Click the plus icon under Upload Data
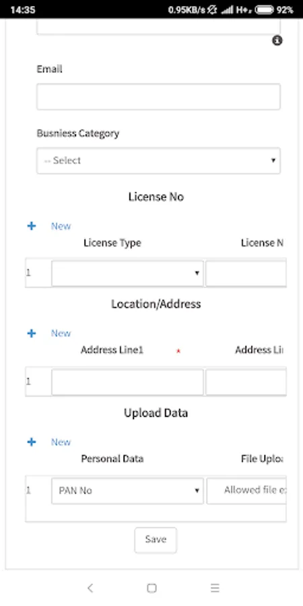The width and height of the screenshot is (303, 606). (x=32, y=442)
